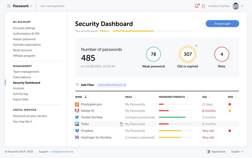
Task: Open the info@passwork.me support link
Action: click(62, 152)
